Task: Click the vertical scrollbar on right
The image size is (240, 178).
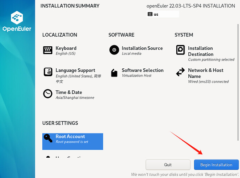Action: (x=238, y=82)
